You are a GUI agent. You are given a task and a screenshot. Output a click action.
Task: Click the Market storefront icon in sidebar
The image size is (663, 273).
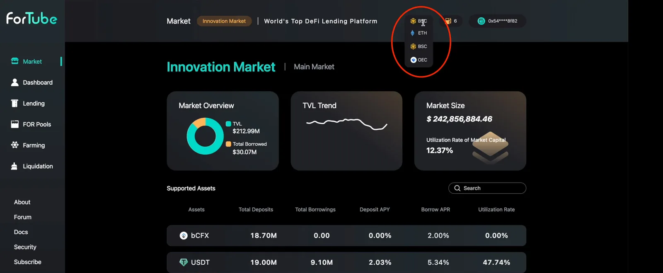15,61
